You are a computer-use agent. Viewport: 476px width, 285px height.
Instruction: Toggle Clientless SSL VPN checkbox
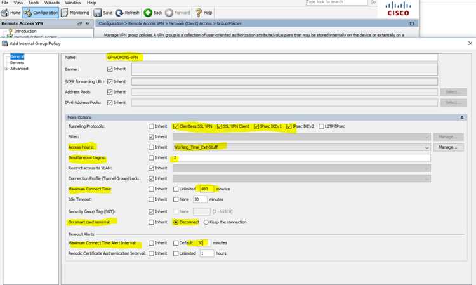(176, 126)
